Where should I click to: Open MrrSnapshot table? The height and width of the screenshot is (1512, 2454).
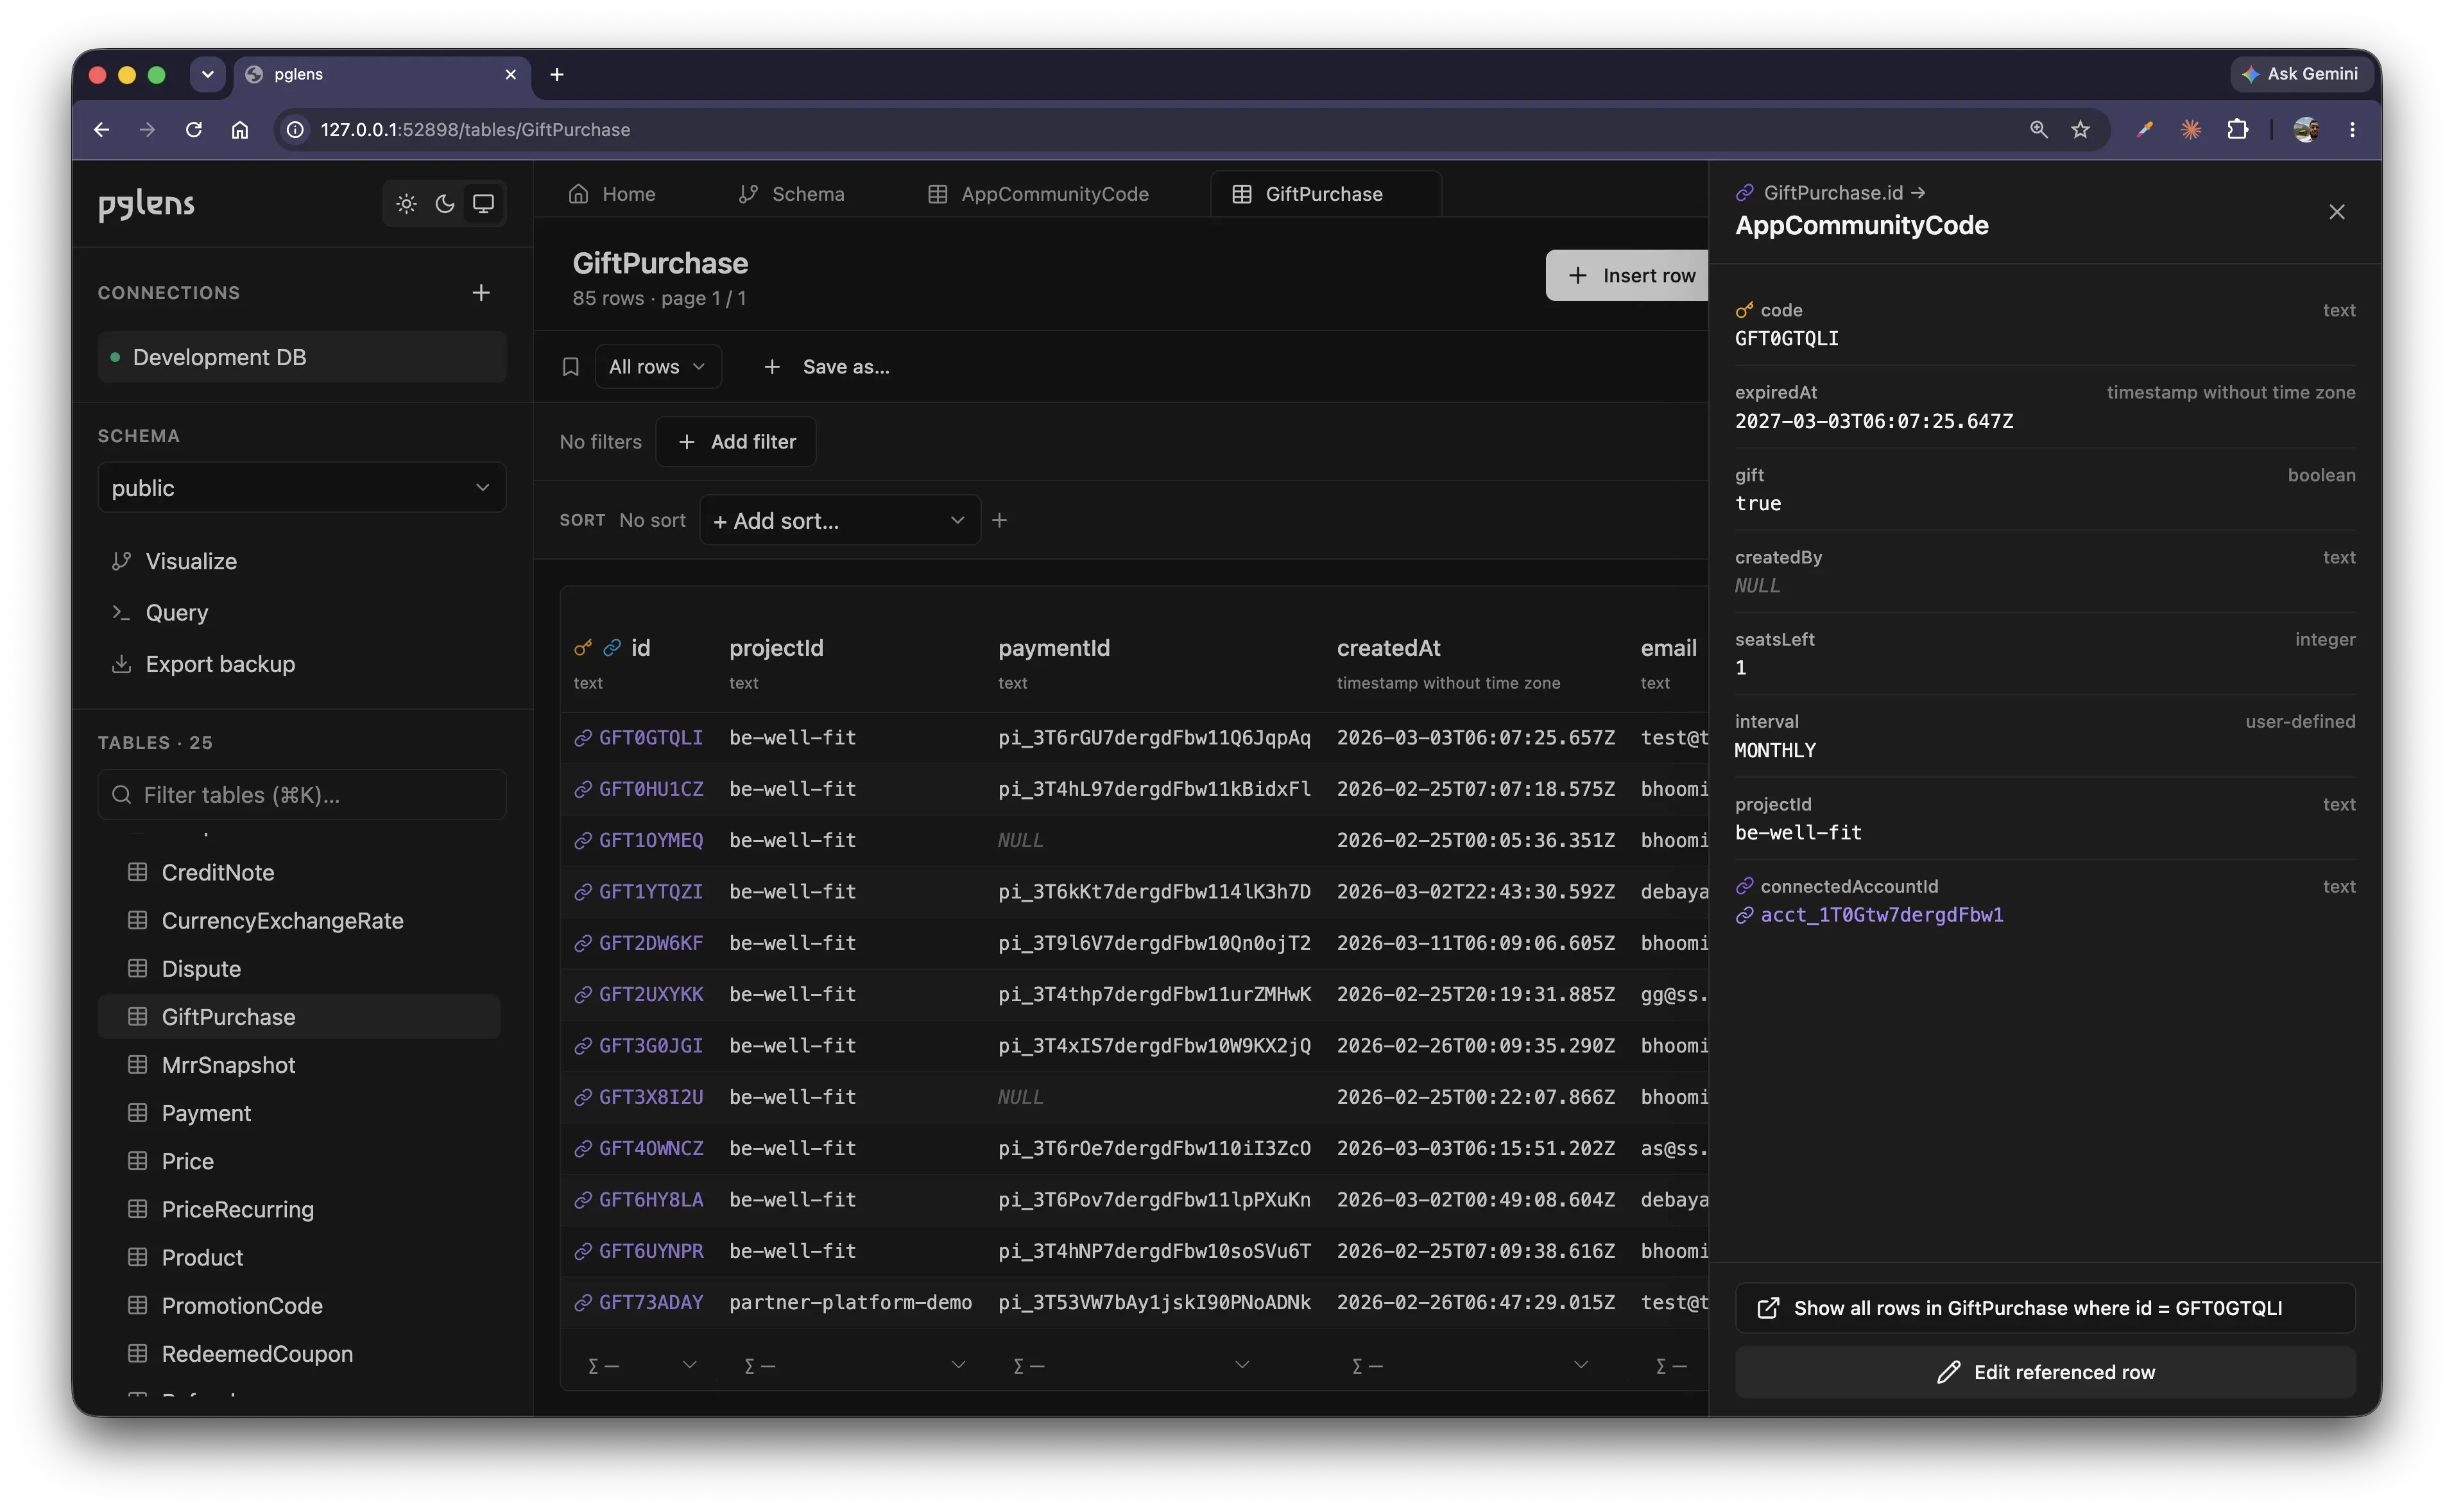coord(299,1065)
